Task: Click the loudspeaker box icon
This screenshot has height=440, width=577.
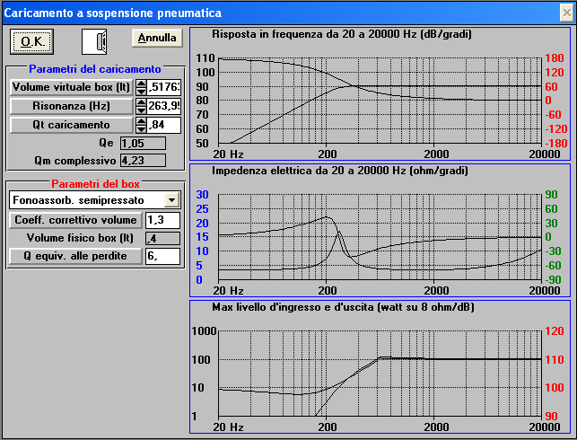Action: coord(94,41)
